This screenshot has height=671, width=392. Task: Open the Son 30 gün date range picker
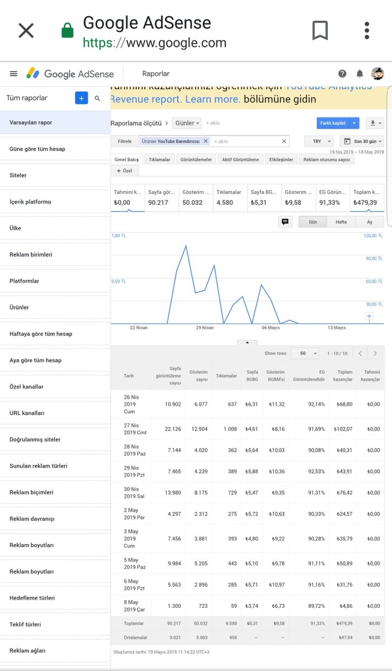coord(362,141)
